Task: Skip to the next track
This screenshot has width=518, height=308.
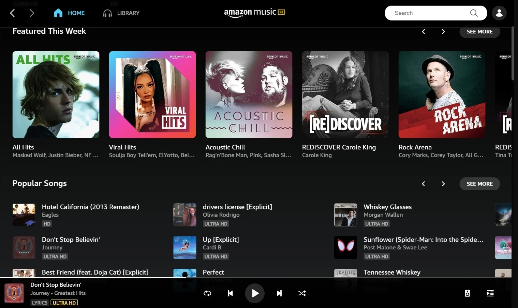Action: pyautogui.click(x=279, y=293)
